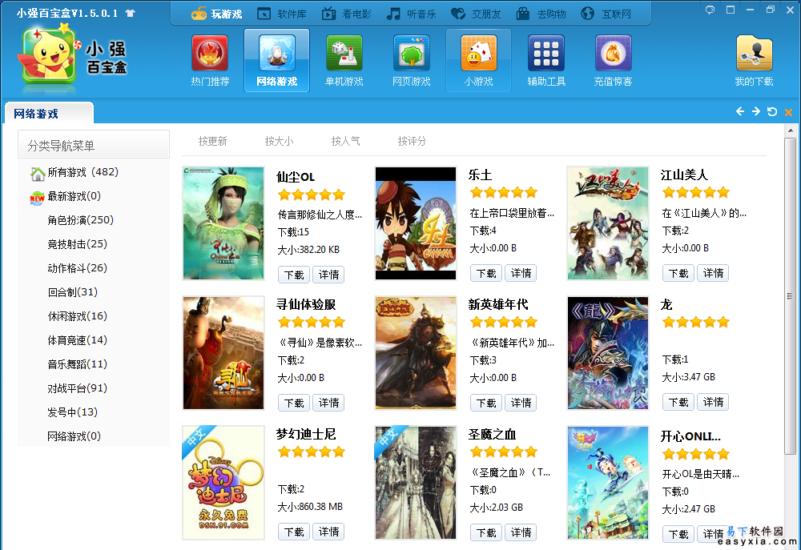Sort games by 按更新
The width and height of the screenshot is (801, 550).
tap(212, 141)
